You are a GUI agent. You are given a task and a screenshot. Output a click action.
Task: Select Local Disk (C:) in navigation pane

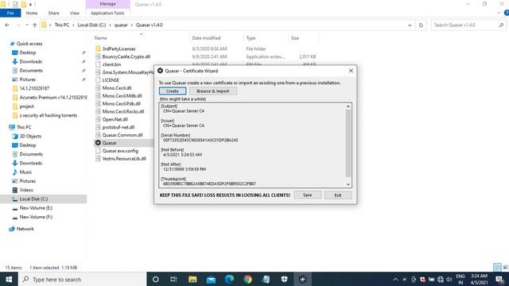point(33,199)
